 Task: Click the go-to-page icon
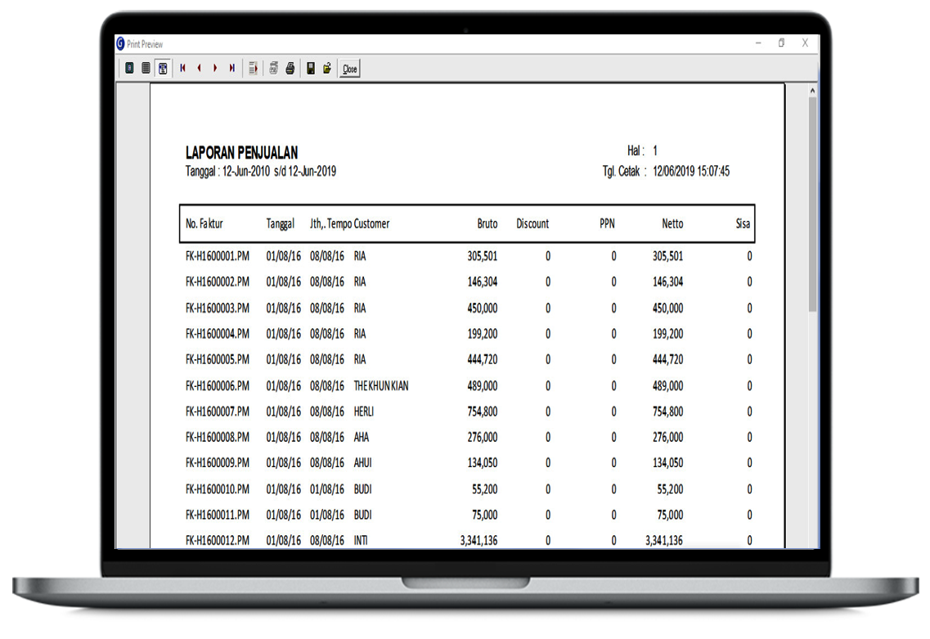pyautogui.click(x=254, y=69)
